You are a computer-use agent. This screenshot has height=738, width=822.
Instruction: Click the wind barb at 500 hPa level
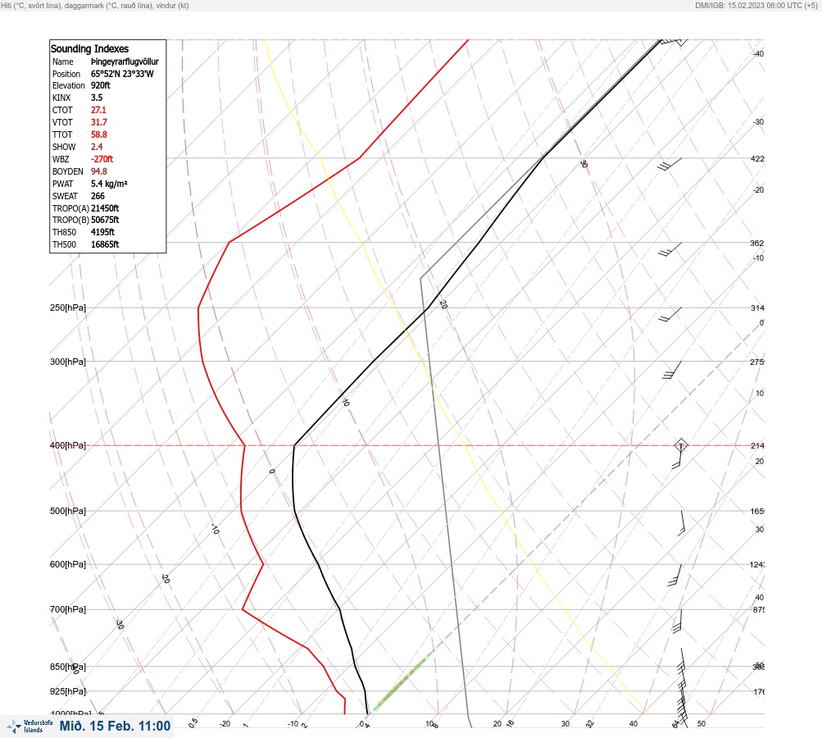tap(682, 523)
